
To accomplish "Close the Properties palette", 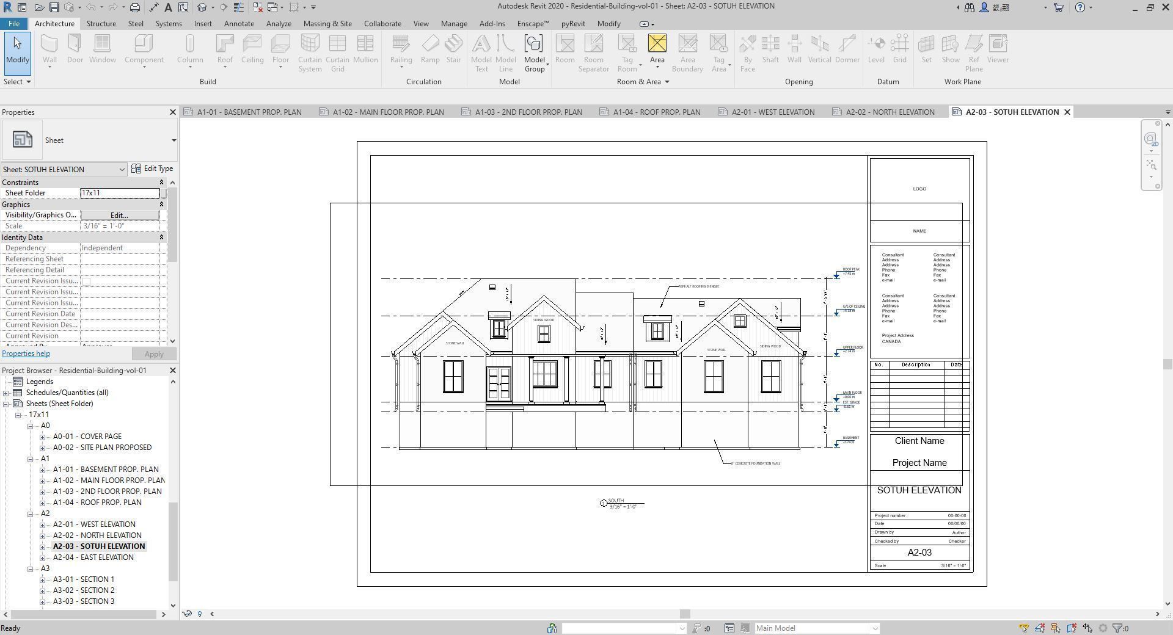I will (x=172, y=112).
